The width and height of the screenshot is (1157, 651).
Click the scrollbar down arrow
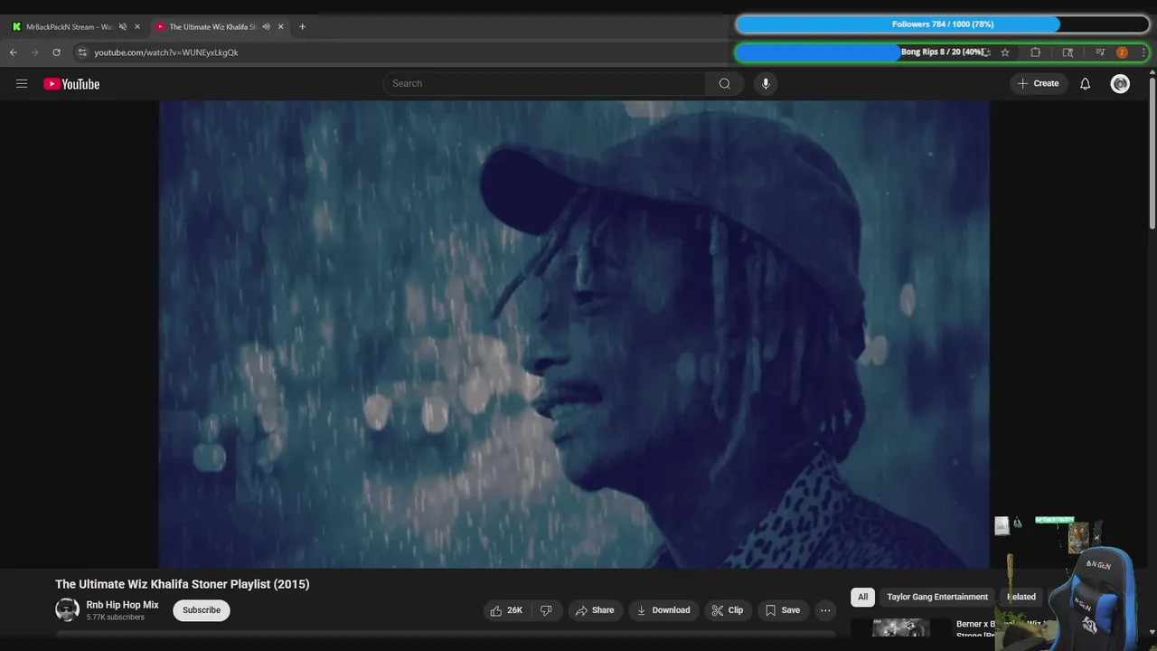point(1152,632)
